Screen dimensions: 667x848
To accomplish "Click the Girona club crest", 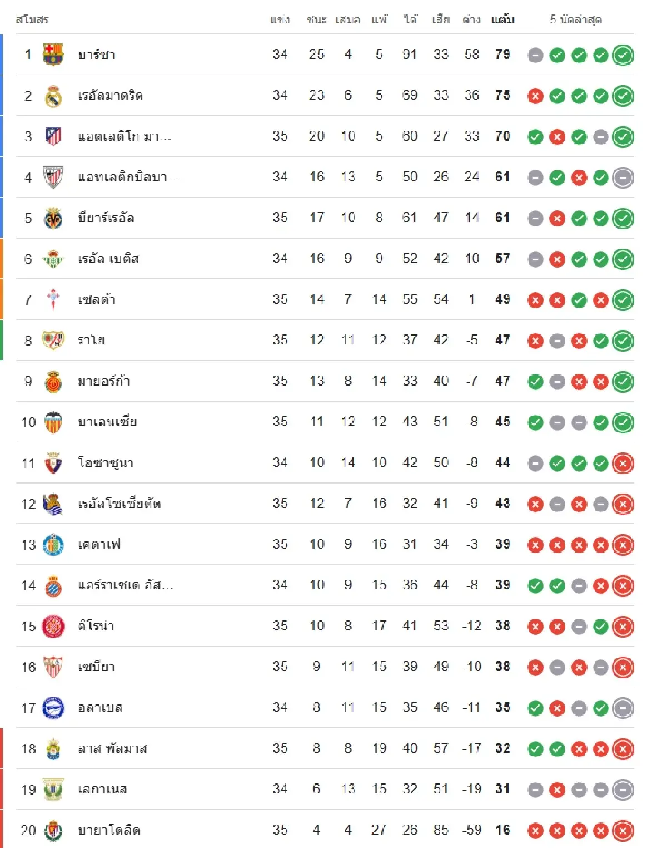I will [53, 626].
